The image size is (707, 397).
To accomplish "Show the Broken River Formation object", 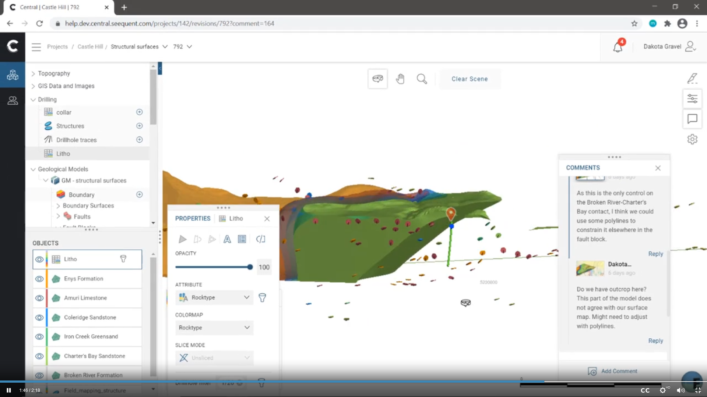I will [x=39, y=375].
